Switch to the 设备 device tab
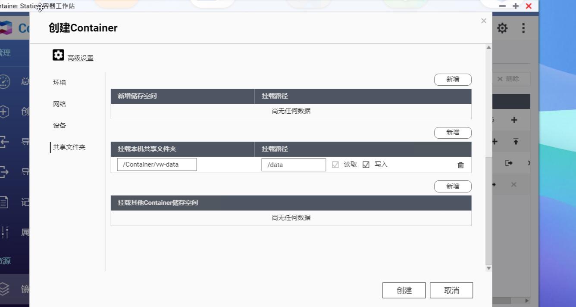 point(59,125)
